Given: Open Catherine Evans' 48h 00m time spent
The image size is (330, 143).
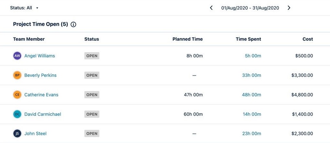Looking at the screenshot, I should [252, 95].
